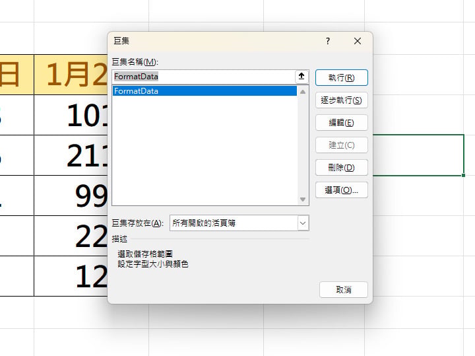Click the disabled 建立(C) button
The image size is (475, 356).
point(342,145)
